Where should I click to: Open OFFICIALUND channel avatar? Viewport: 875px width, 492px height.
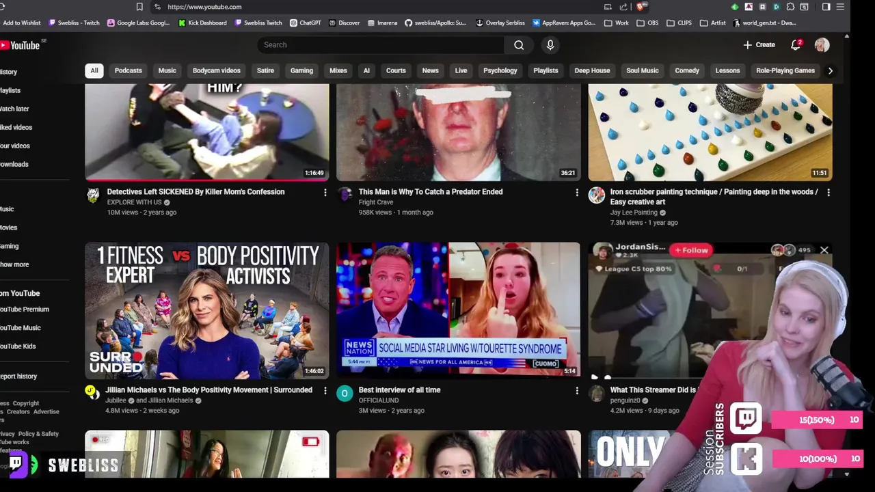click(x=345, y=393)
